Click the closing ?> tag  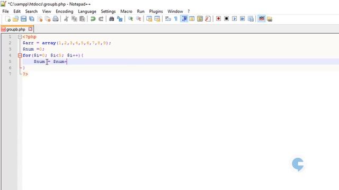tap(25, 74)
